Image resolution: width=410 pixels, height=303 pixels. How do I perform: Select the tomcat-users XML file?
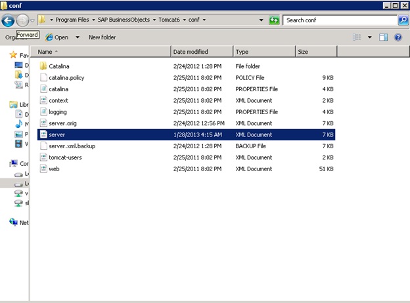[x=65, y=157]
